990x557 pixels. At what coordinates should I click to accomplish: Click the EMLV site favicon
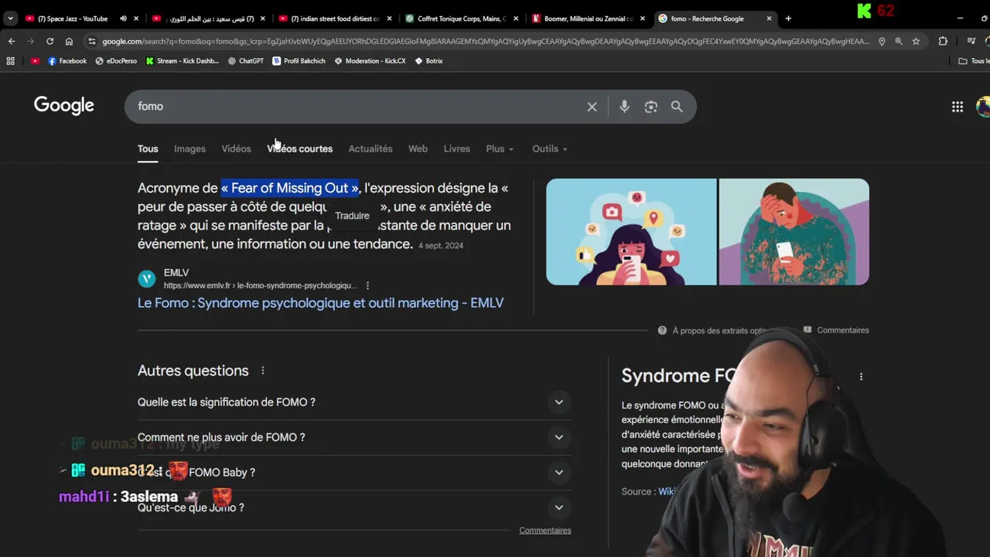pyautogui.click(x=146, y=278)
